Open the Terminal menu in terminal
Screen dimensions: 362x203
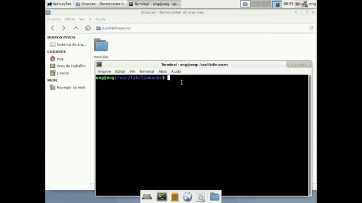click(146, 72)
